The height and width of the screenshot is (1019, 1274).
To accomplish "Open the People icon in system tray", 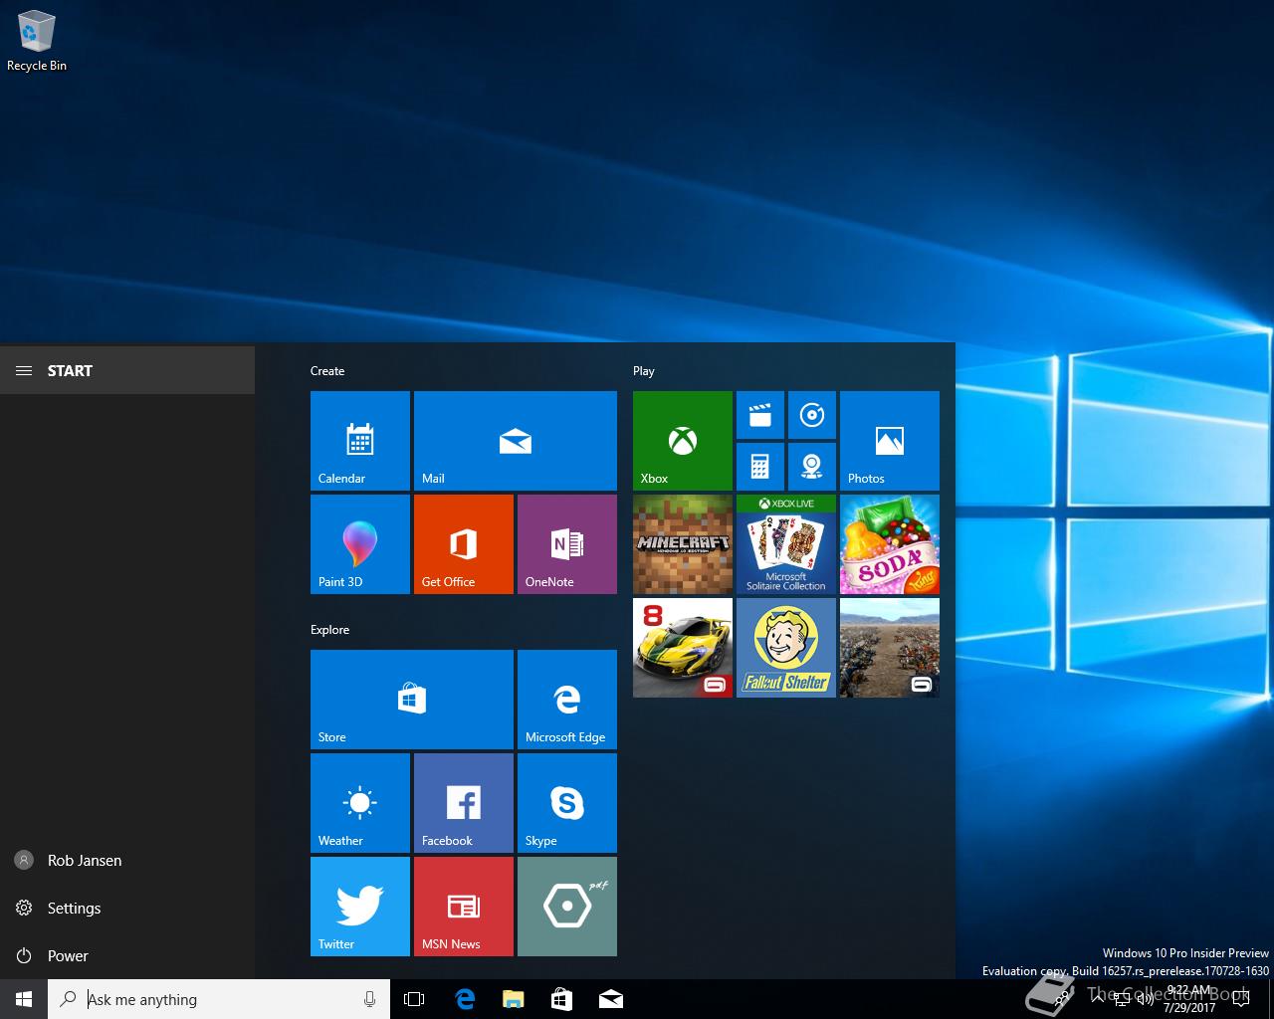I will pos(1063,999).
